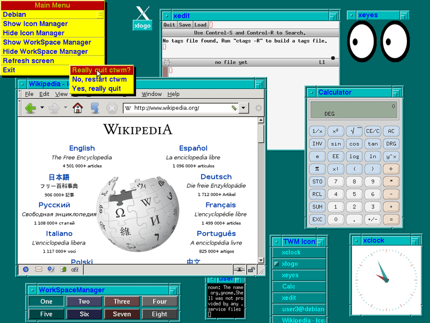The width and height of the screenshot is (430, 323).
Task: Click the number 7 key on Calculator
Action: click(x=335, y=181)
